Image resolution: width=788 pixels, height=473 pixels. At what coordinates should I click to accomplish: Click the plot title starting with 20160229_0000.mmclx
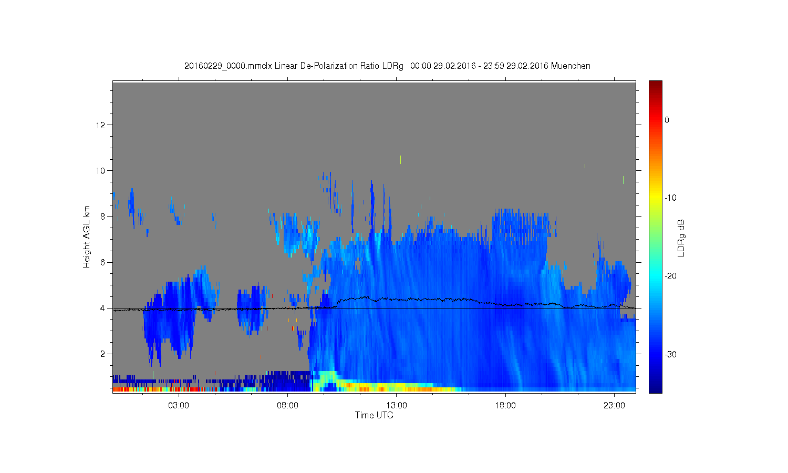pyautogui.click(x=387, y=66)
